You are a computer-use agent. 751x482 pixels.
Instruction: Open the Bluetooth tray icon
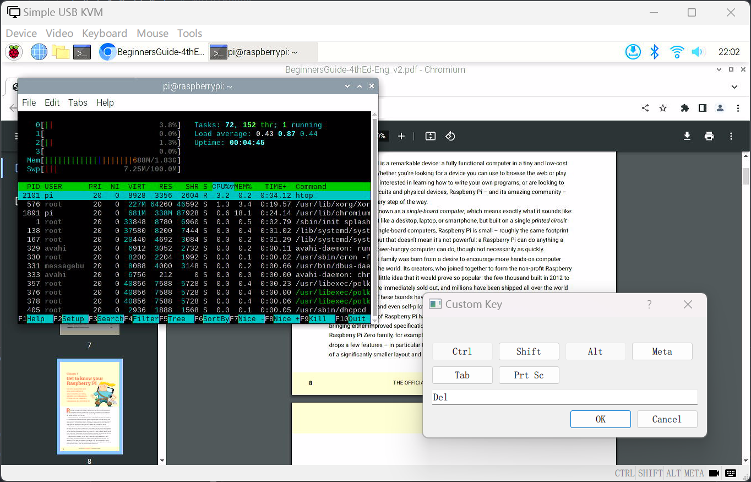pos(655,52)
